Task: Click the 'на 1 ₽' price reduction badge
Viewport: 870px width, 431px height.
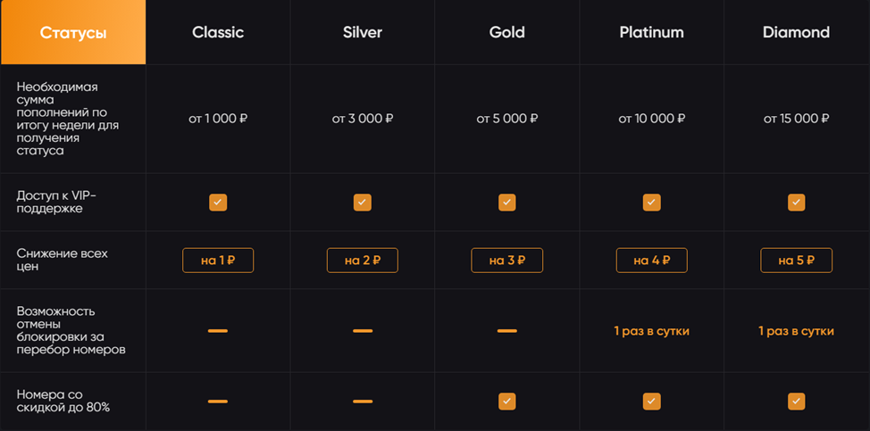Action: 218,261
